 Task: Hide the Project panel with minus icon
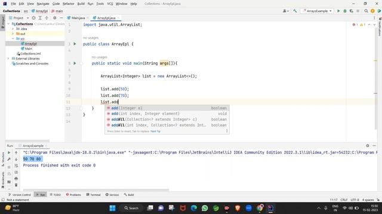click(x=61, y=18)
